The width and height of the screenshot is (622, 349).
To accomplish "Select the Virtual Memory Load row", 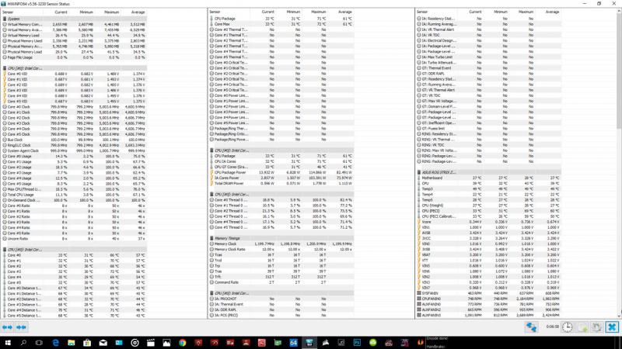I will click(x=26, y=36).
